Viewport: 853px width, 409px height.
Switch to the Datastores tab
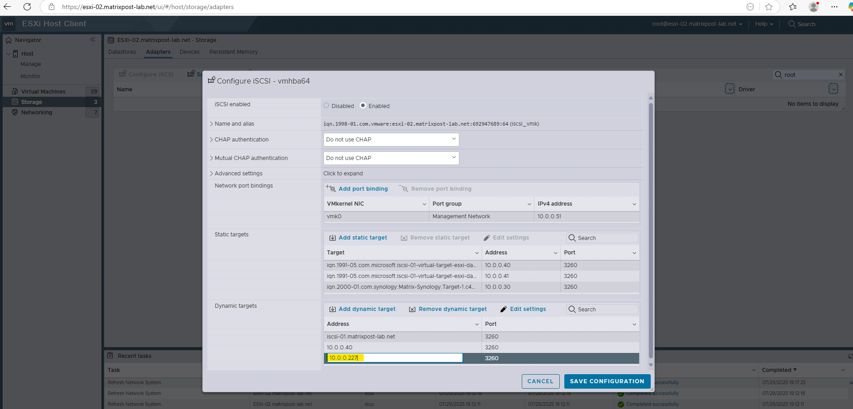(x=122, y=52)
